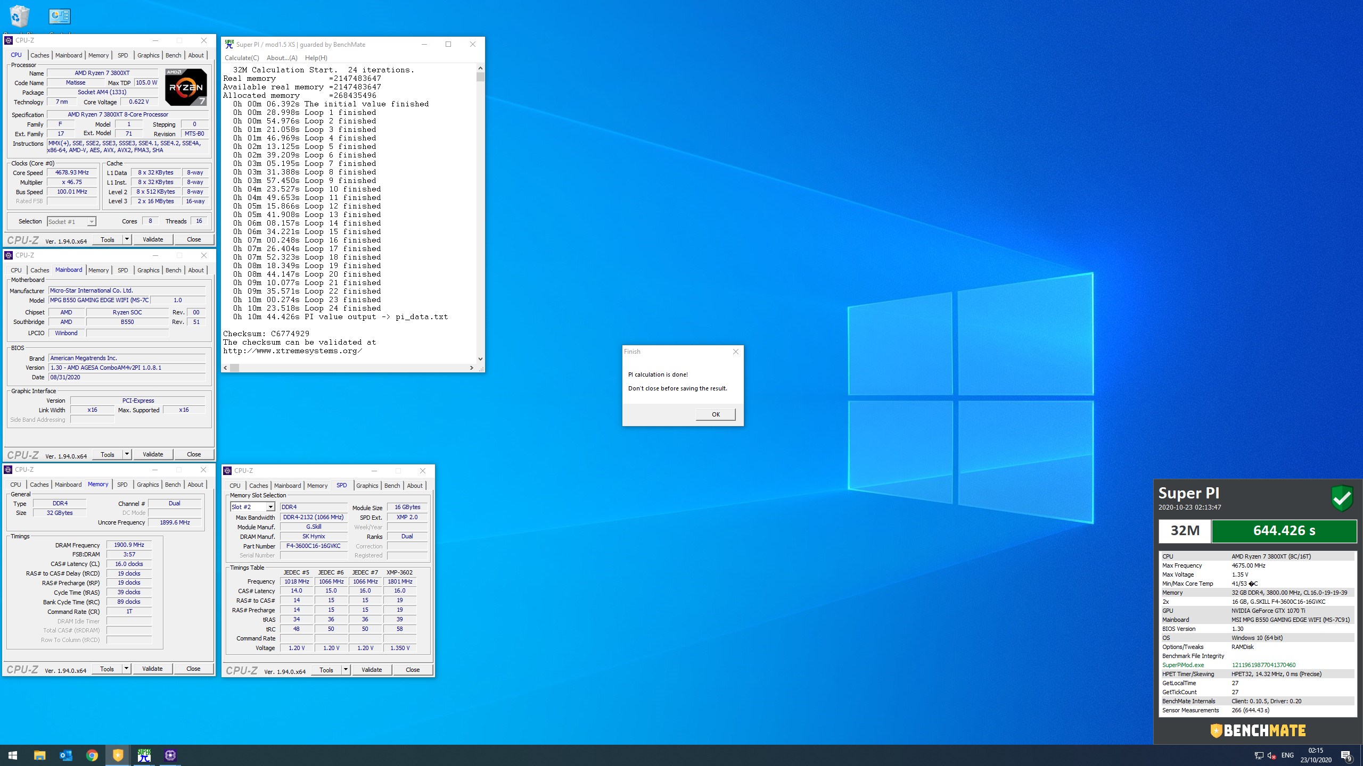Switch to BenchMate taskbar icon
This screenshot has width=1363, height=766.
(118, 755)
